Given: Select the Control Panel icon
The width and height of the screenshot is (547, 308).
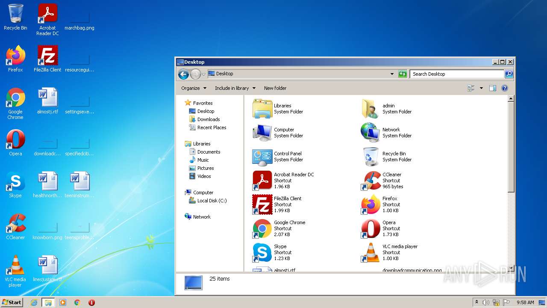Looking at the screenshot, I should click(x=262, y=157).
